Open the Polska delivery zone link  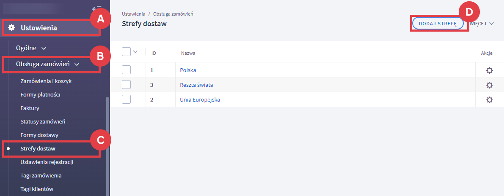[188, 70]
